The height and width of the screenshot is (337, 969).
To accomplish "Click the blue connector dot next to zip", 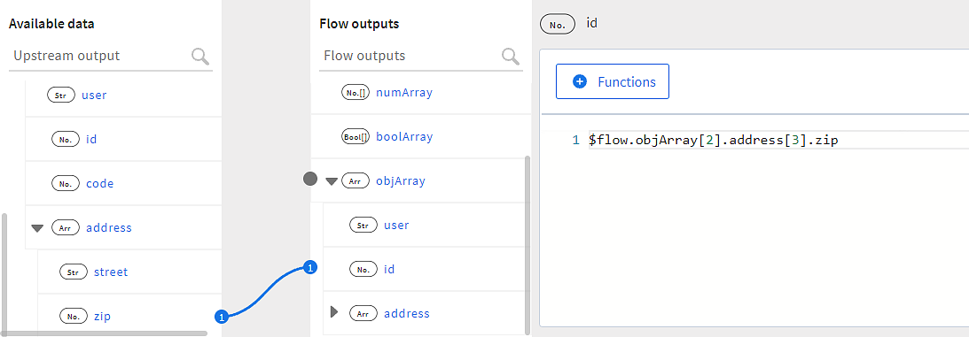I will coord(222,317).
